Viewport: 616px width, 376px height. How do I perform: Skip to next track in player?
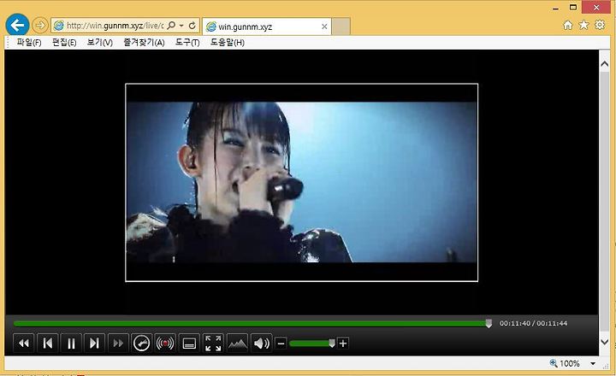[94, 344]
